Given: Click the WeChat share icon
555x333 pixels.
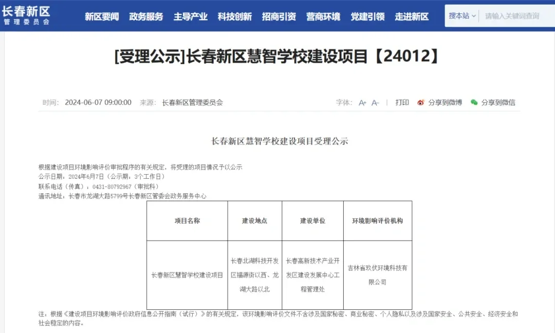Looking at the screenshot, I should point(474,103).
